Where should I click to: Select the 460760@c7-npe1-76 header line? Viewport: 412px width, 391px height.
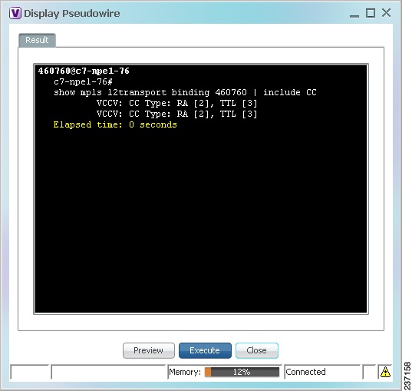[x=84, y=71]
